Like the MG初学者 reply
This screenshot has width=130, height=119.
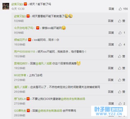click(x=122, y=80)
